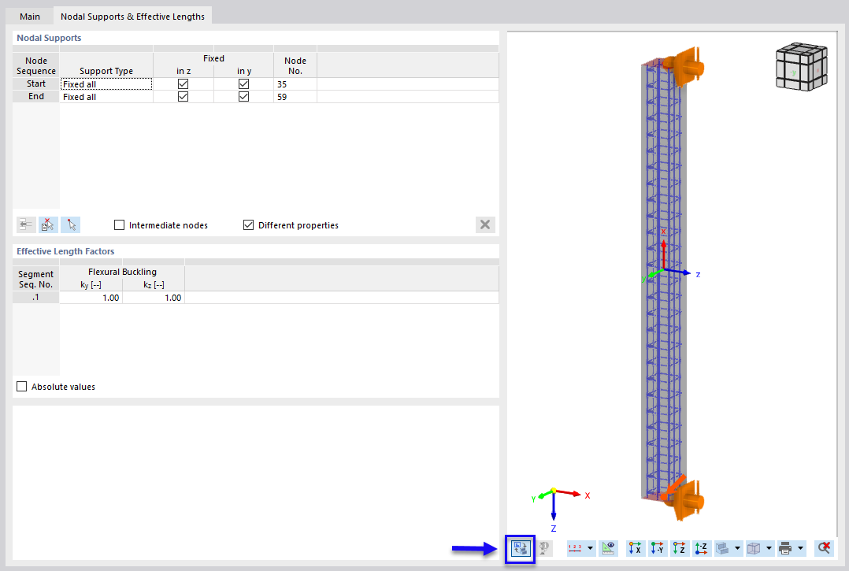The image size is (849, 571).
Task: Select the Nodal Supports & Effective Lengths tab
Action: [x=132, y=16]
